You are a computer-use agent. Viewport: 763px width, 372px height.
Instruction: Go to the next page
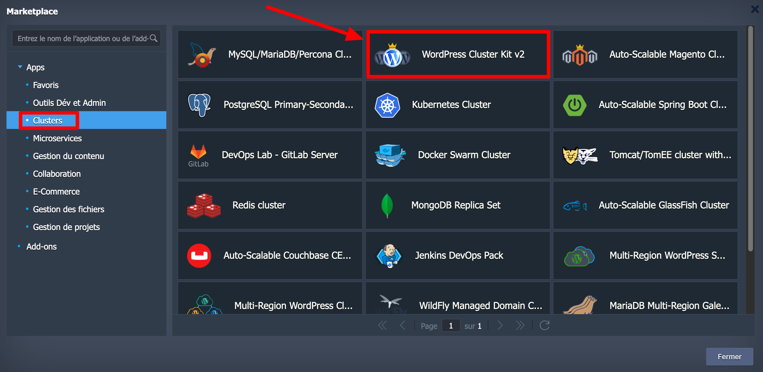[x=500, y=326]
